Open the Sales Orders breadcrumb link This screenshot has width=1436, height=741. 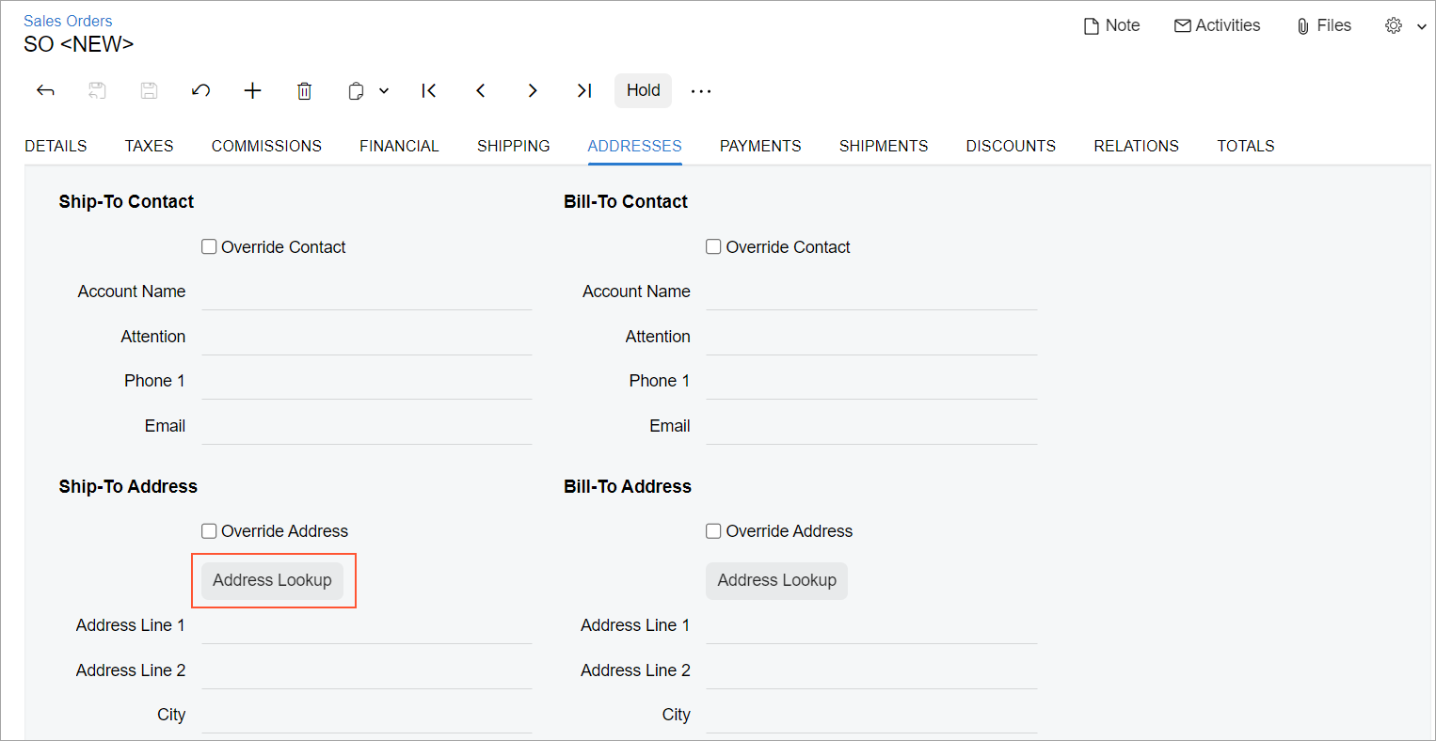[68, 21]
